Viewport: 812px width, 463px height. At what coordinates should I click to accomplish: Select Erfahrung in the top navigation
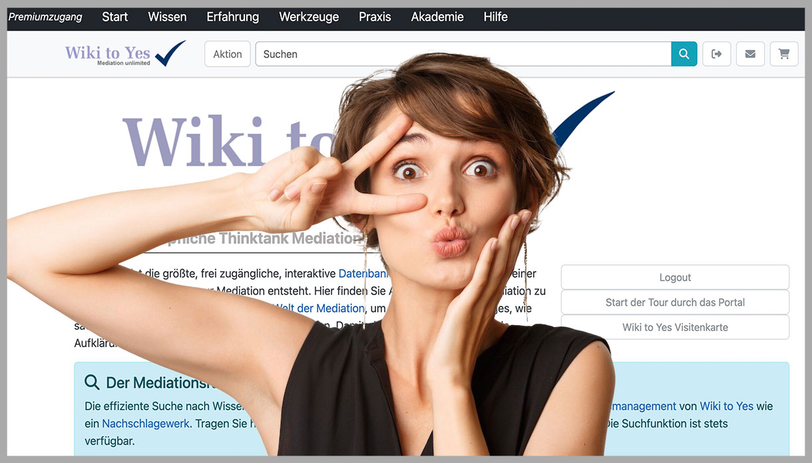[232, 17]
